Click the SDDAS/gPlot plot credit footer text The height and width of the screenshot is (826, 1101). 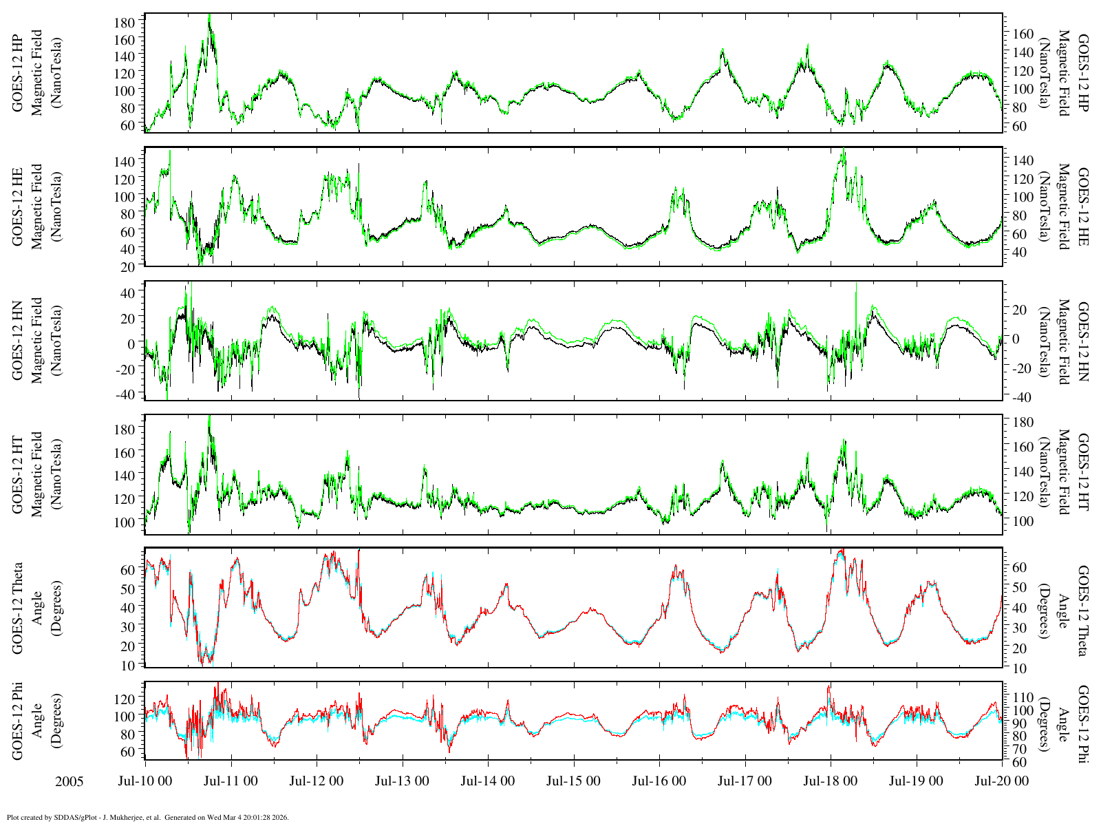(148, 818)
